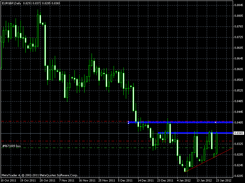The image size is (245, 183).
Task: Click the EURGBP,Daily chart title
Action: point(12,3)
